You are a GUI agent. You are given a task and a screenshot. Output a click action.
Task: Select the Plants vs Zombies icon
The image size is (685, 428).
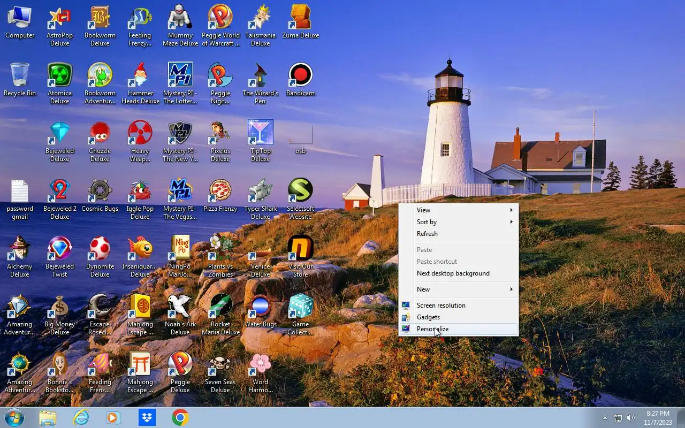[x=220, y=257]
